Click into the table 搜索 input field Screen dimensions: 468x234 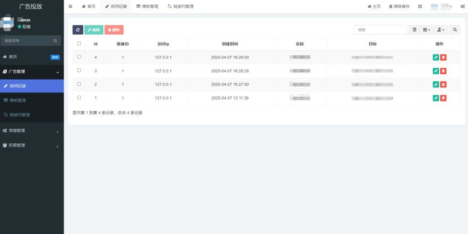380,30
